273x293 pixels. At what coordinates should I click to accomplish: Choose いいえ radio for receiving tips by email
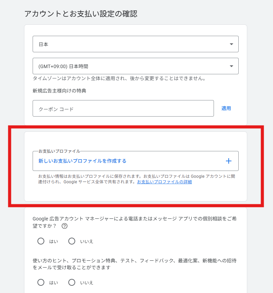(x=72, y=282)
